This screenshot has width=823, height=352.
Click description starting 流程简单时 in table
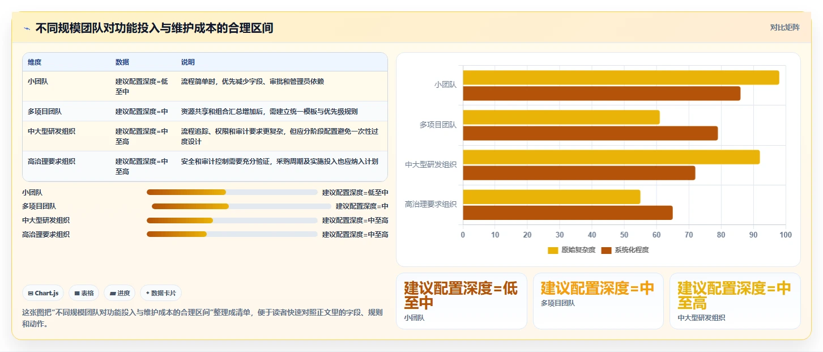(253, 82)
